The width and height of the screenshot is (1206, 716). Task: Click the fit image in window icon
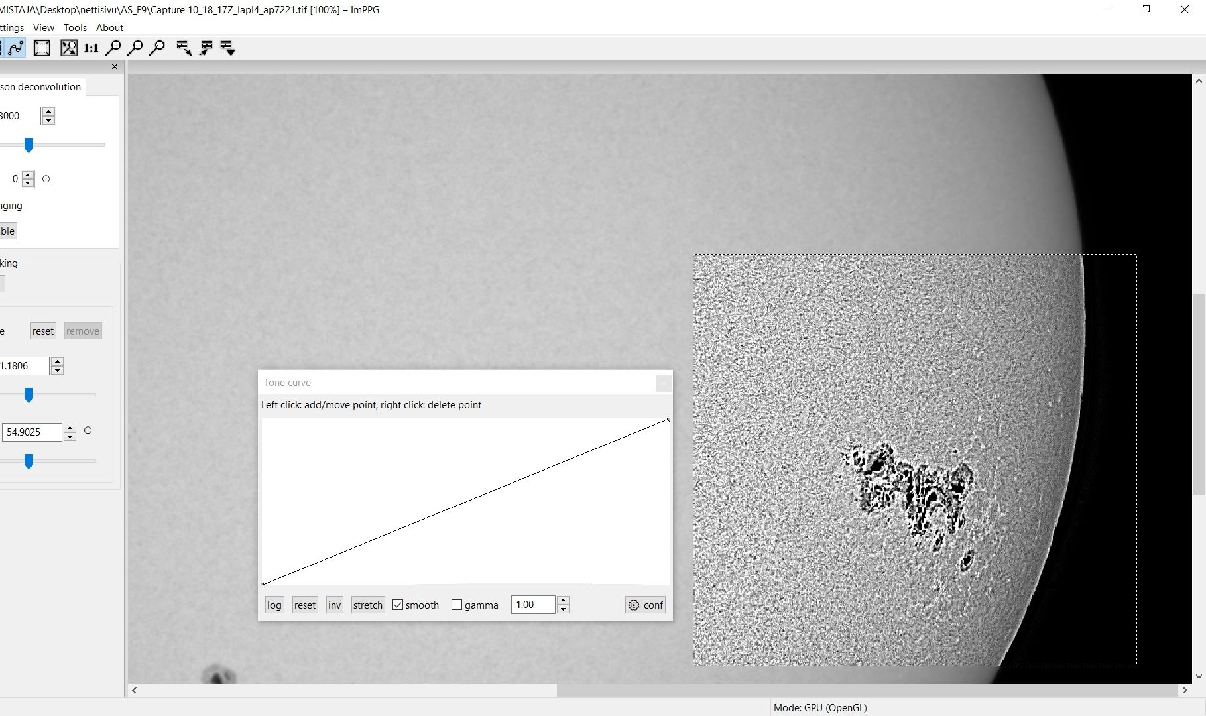click(x=69, y=48)
